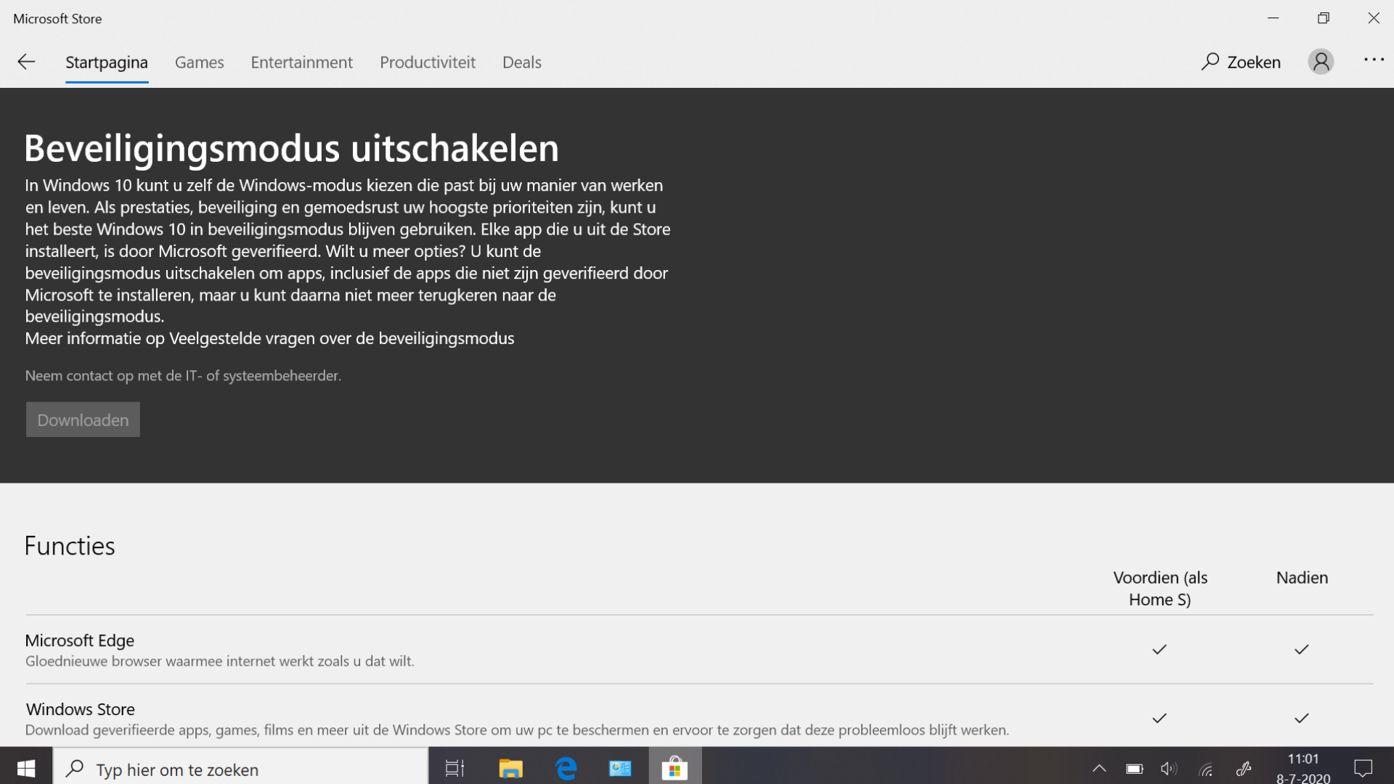The image size is (1394, 784).
Task: Open the Wi-Fi network icon
Action: (1206, 769)
